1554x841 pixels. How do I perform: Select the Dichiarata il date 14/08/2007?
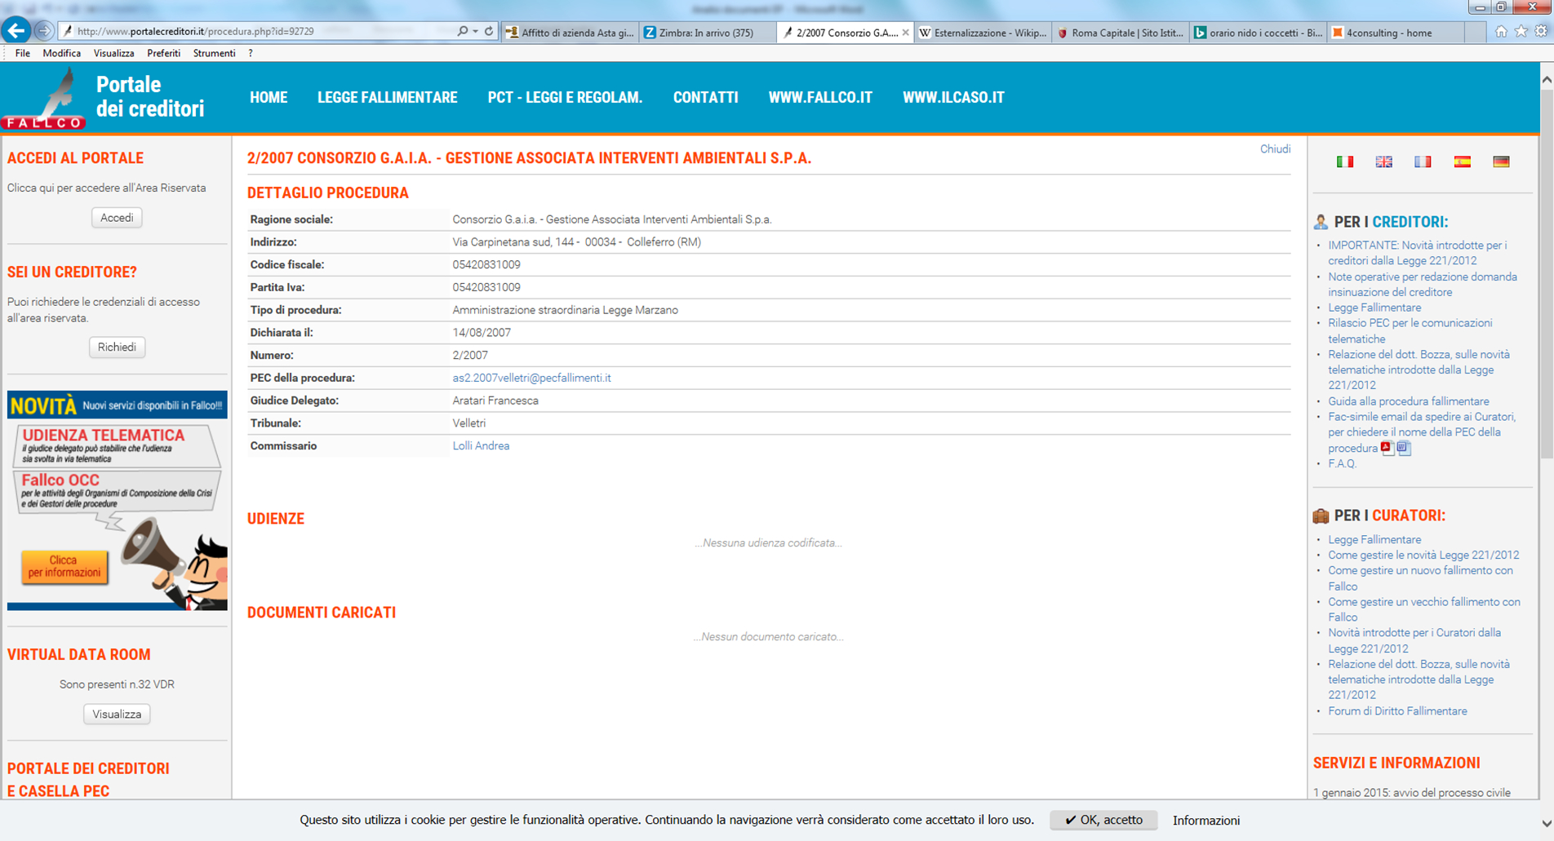click(x=482, y=333)
